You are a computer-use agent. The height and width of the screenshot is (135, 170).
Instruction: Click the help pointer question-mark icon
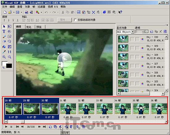tap(120, 12)
